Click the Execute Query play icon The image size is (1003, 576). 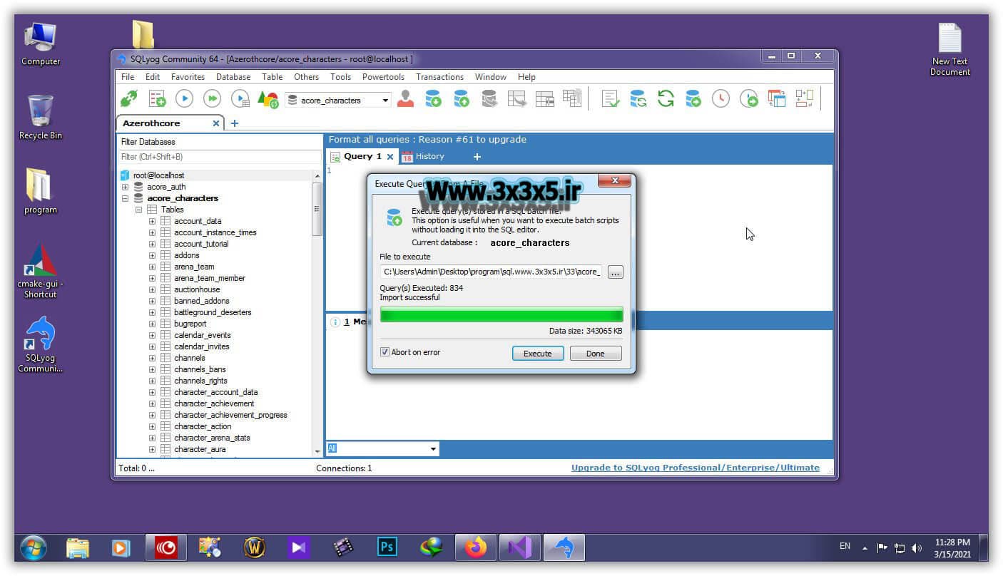click(184, 99)
